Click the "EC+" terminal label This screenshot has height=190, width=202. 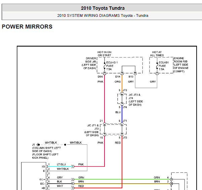pos(42,180)
